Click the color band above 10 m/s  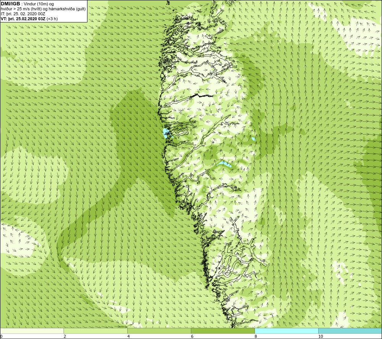(350, 331)
